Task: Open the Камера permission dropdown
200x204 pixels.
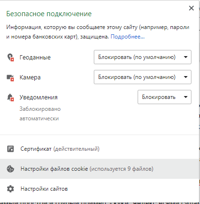Action: [x=142, y=77]
